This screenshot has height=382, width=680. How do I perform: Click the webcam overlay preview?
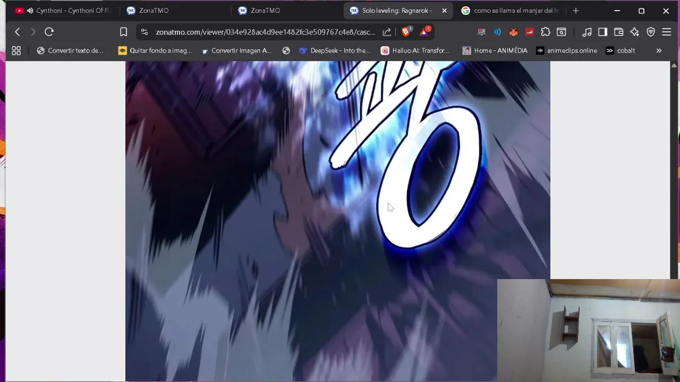point(588,330)
